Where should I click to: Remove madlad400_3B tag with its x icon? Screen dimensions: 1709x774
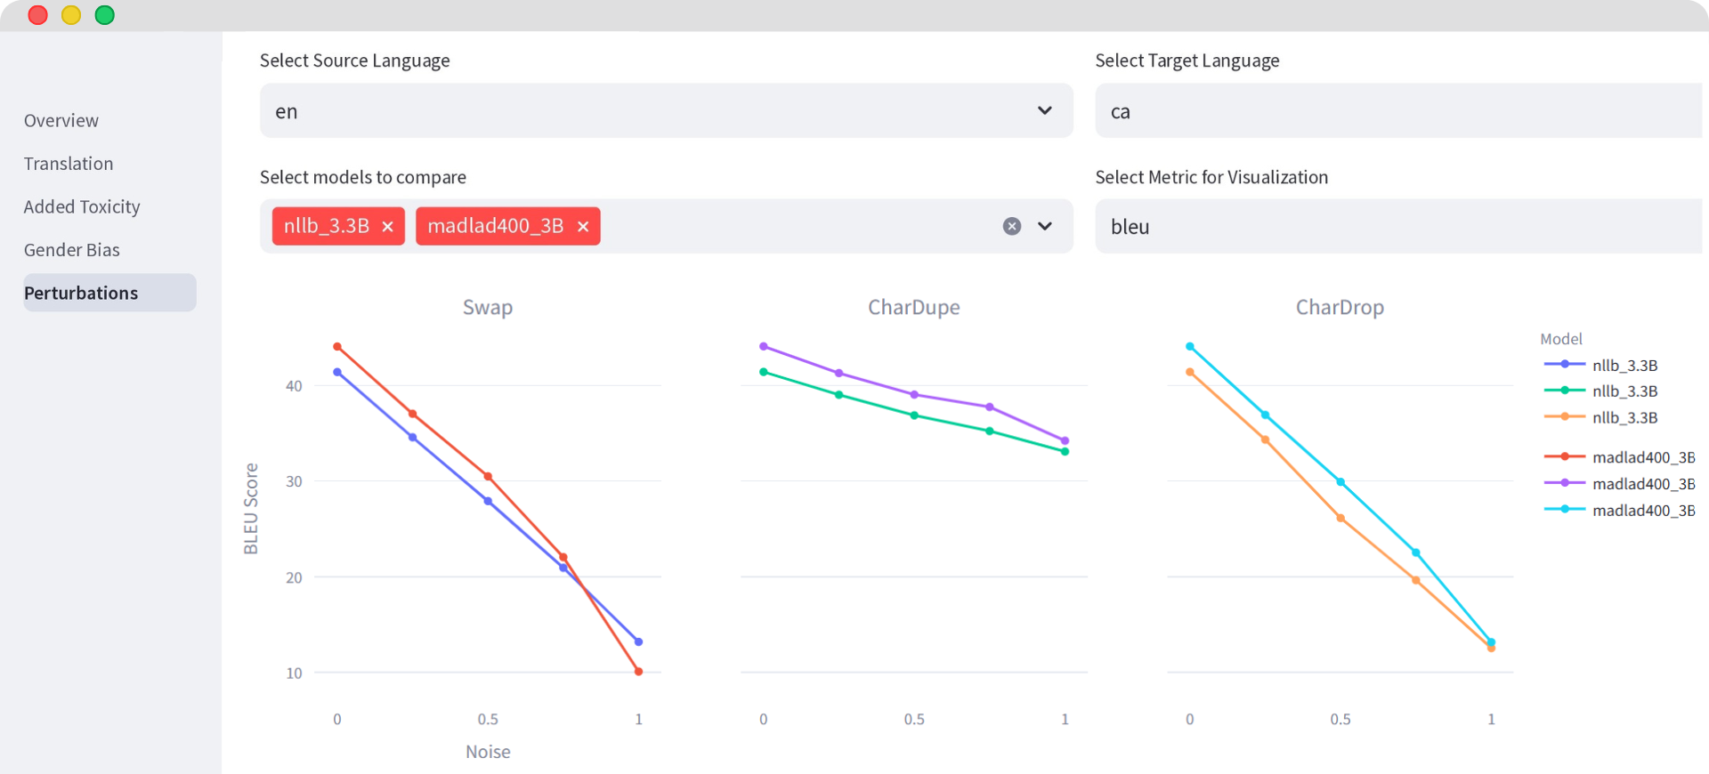point(583,227)
